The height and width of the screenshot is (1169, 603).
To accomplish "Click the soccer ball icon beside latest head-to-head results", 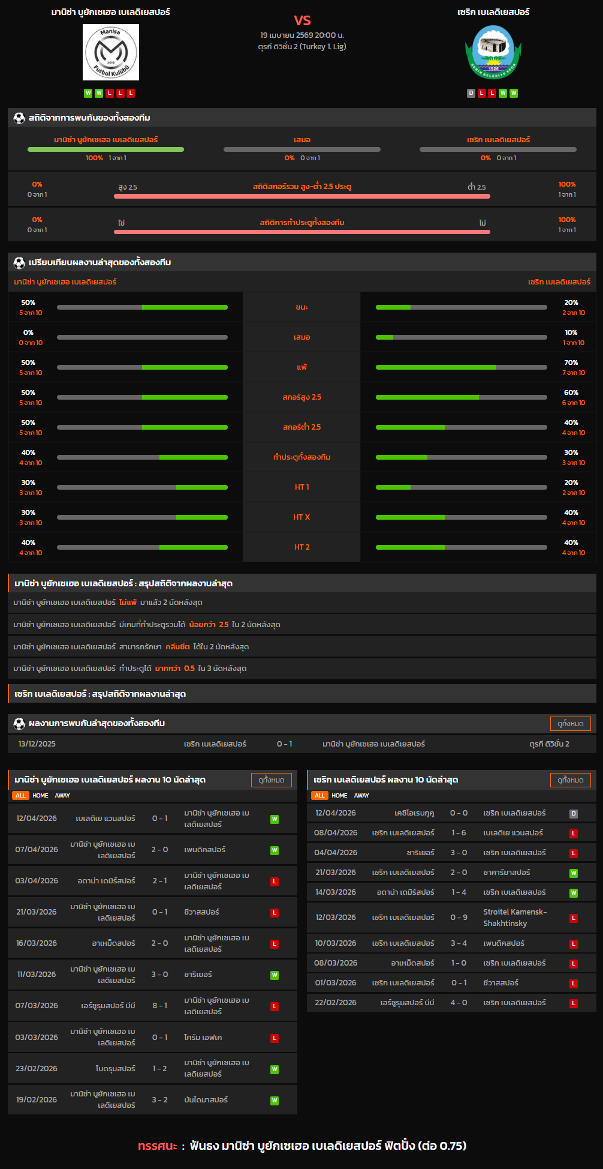I will click(x=19, y=723).
